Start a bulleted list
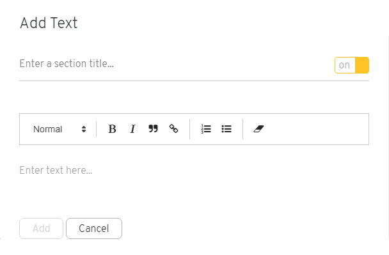Viewport: 389px width, 255px height. (x=226, y=129)
